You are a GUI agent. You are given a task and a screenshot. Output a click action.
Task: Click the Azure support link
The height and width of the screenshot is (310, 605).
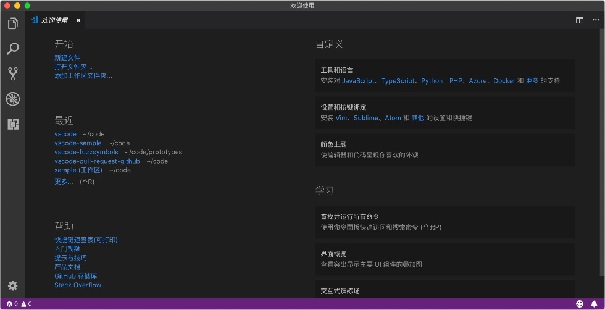(478, 81)
